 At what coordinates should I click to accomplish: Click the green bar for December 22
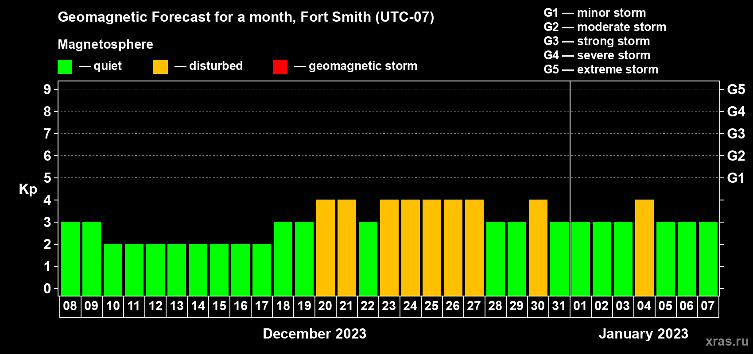(x=368, y=258)
